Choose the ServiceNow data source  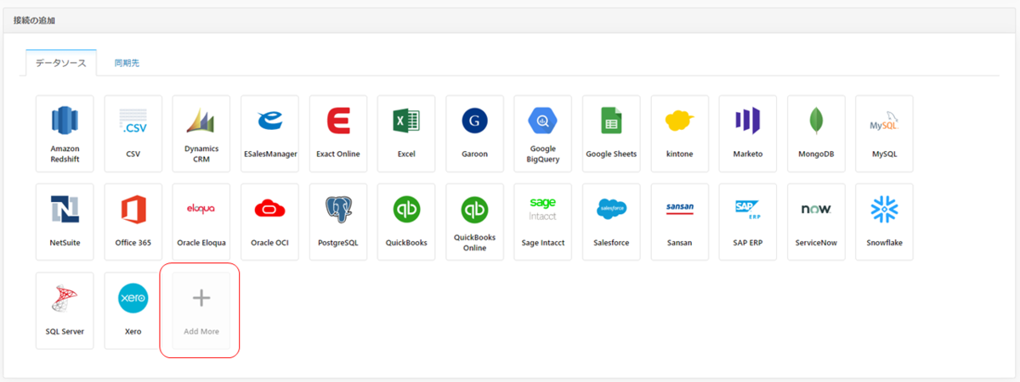pos(816,222)
